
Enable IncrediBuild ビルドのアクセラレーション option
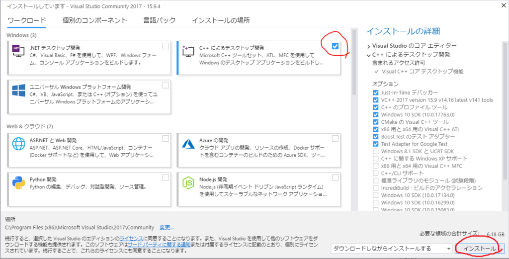[x=376, y=188]
